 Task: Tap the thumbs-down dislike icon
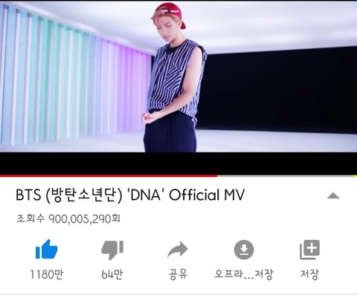click(112, 250)
